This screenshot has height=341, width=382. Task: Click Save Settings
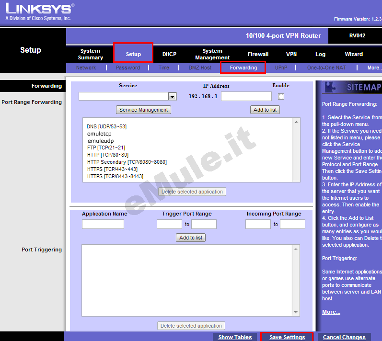click(x=287, y=337)
